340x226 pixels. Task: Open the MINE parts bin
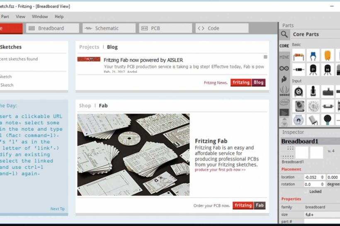point(284,57)
